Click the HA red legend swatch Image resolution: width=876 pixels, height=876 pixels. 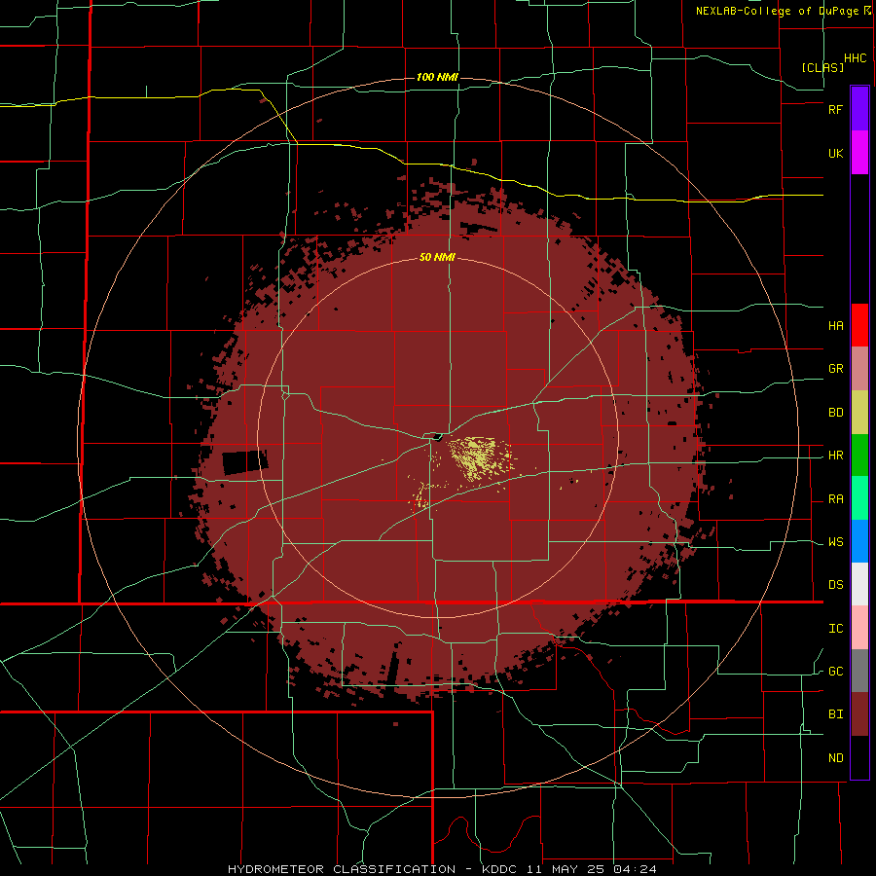click(x=859, y=325)
